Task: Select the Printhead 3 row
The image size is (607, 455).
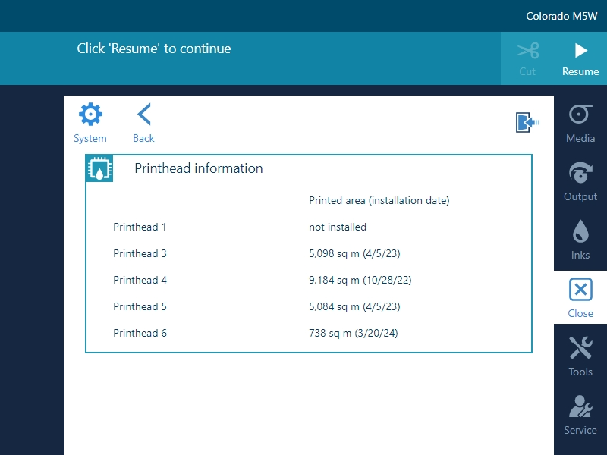Action: click(x=140, y=253)
